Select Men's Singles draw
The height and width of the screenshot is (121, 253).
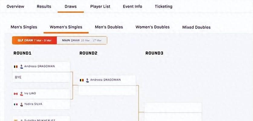click(24, 27)
